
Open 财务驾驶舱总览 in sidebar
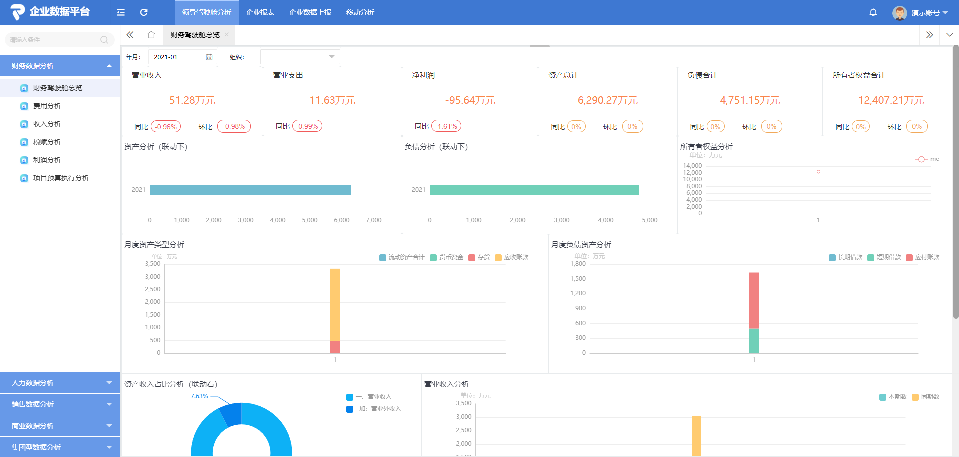pos(60,88)
